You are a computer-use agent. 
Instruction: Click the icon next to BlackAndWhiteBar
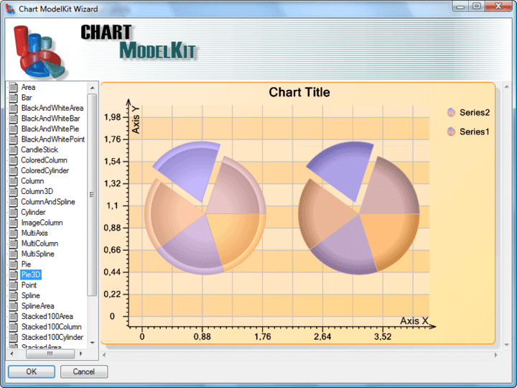point(14,119)
